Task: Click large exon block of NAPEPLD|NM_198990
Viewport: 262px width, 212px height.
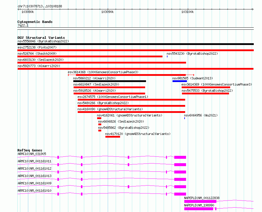Action: pos(199,209)
